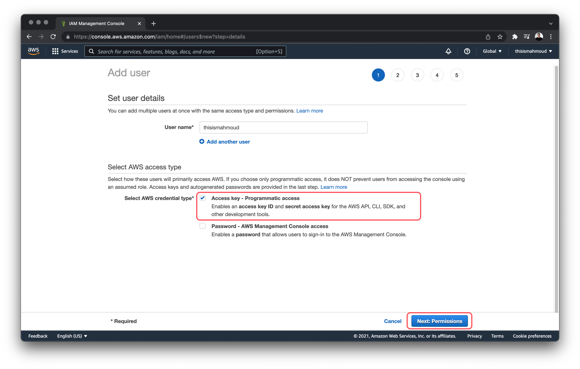Expand the Global region dropdown
Screen dimensions: 580x369
(492, 51)
